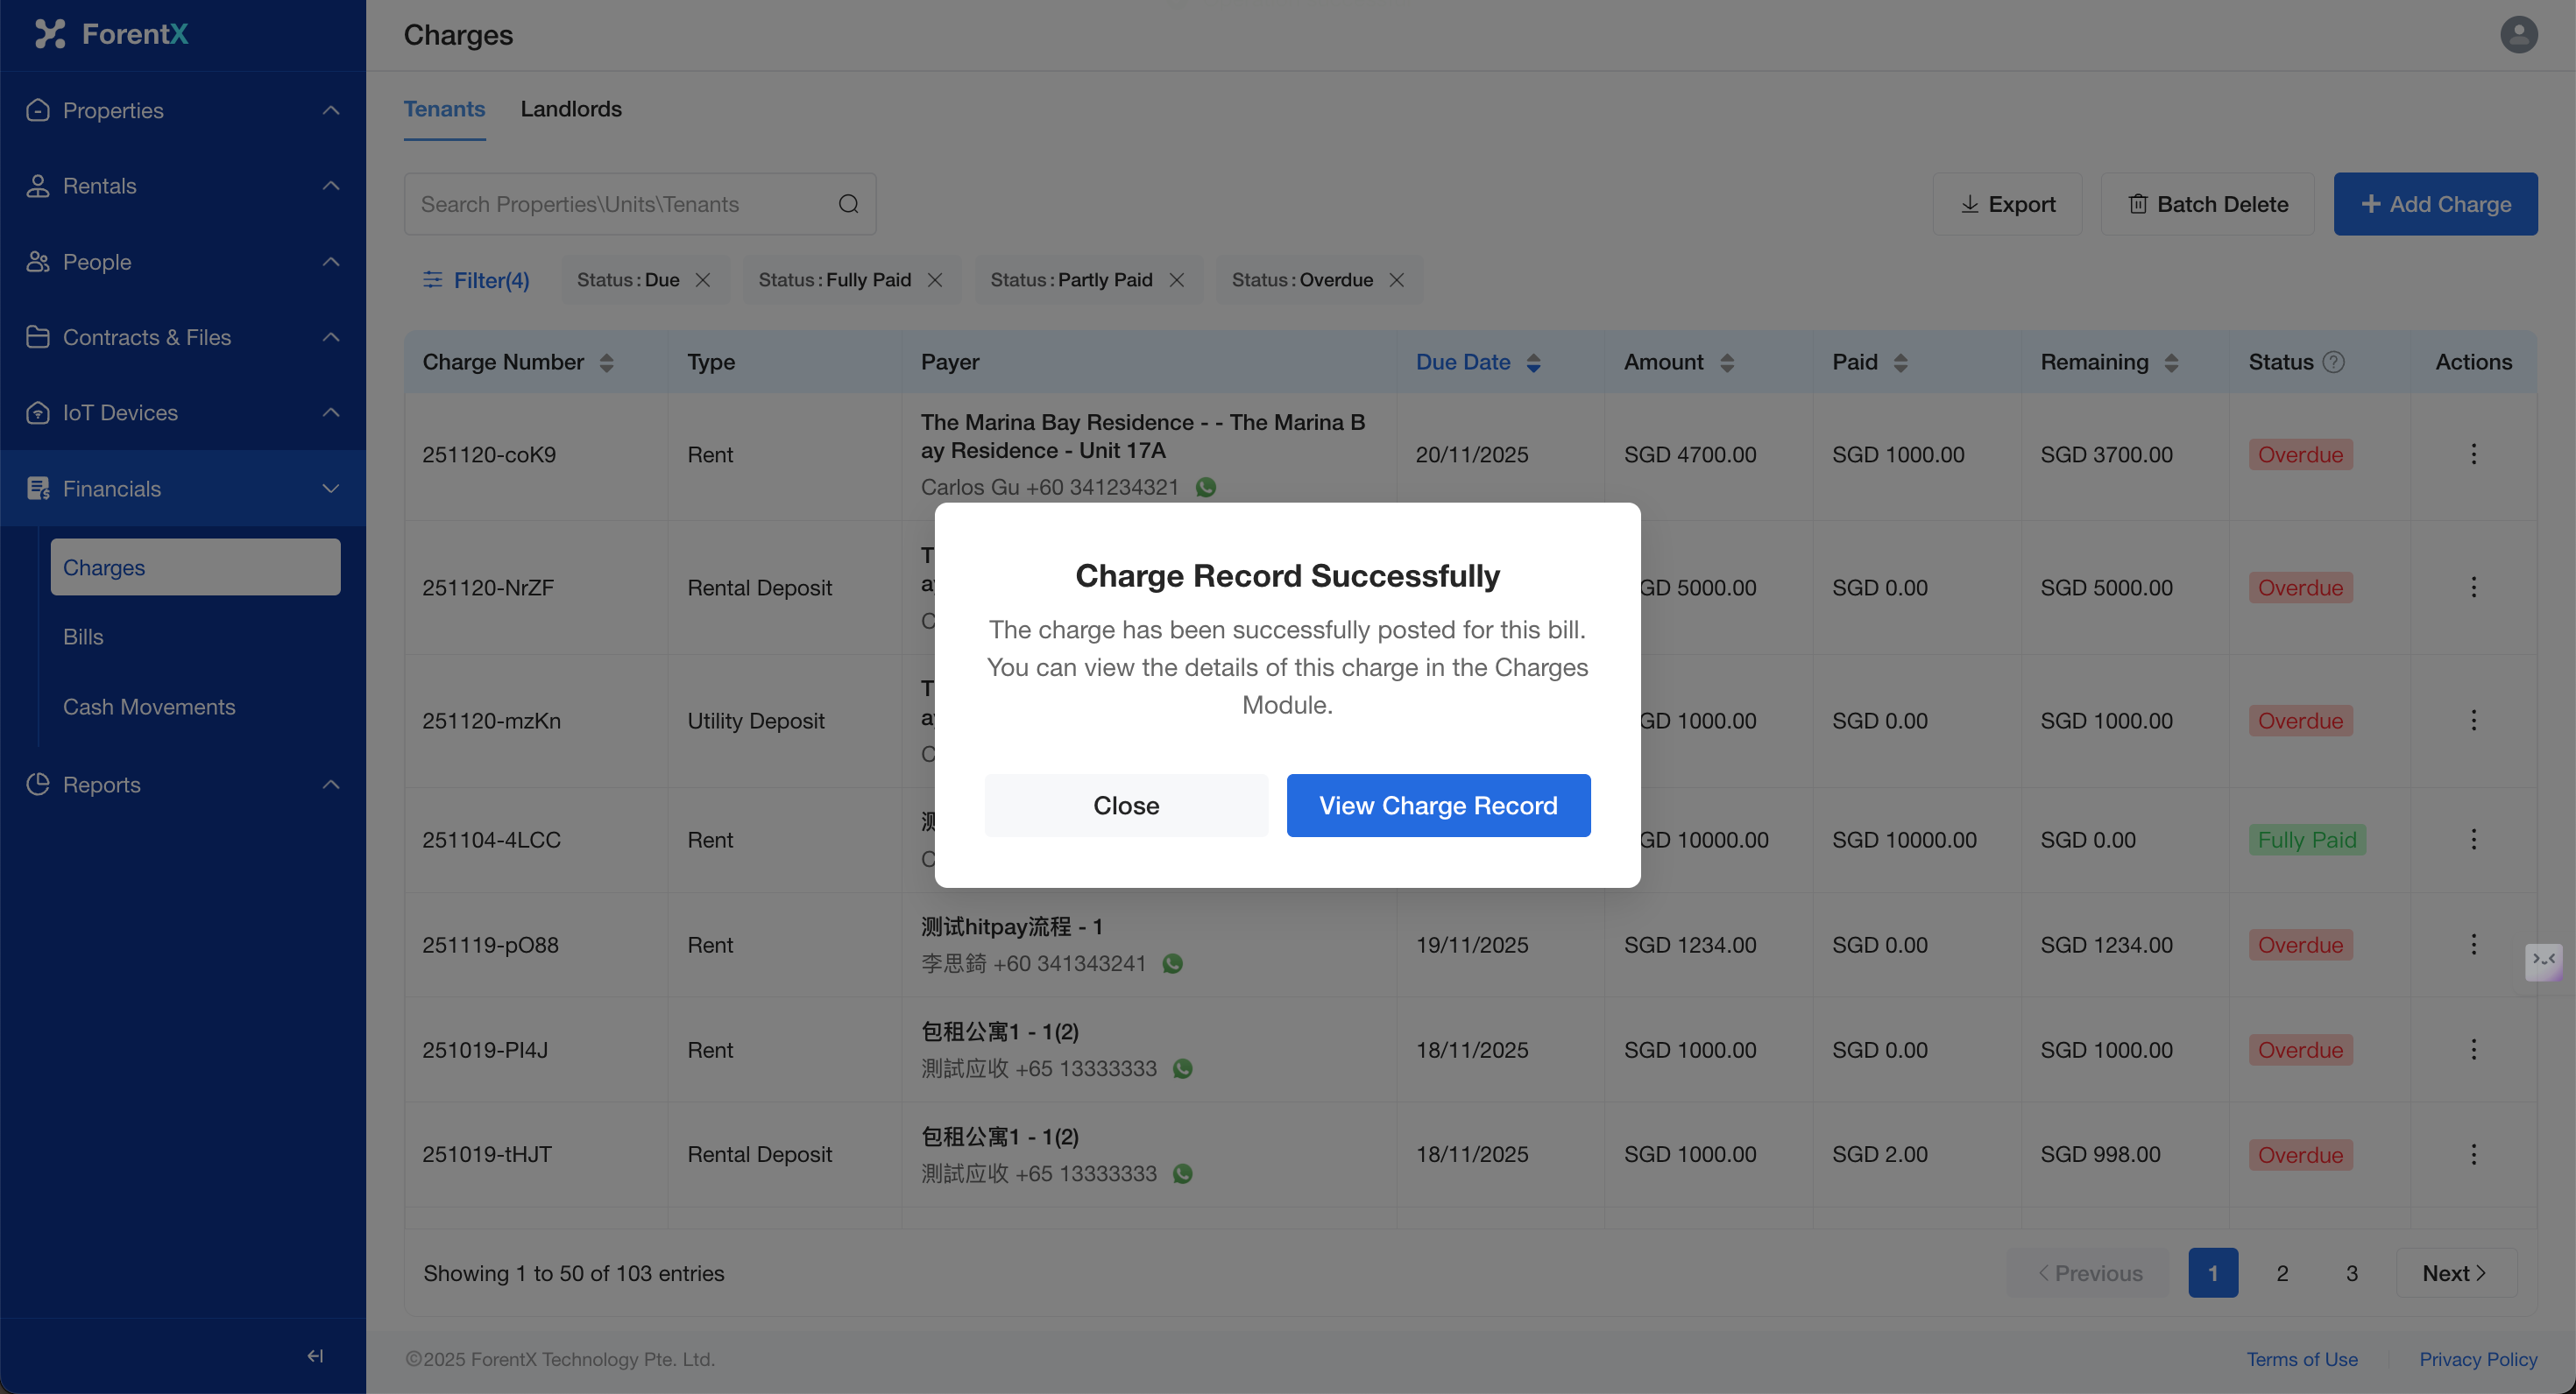The image size is (2576, 1394).
Task: Remove the Status: Fully Paid filter chip
Action: [x=934, y=280]
